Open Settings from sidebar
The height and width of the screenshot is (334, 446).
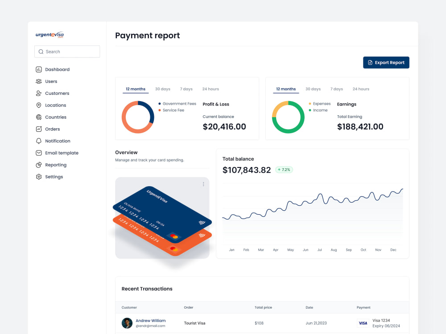(54, 177)
